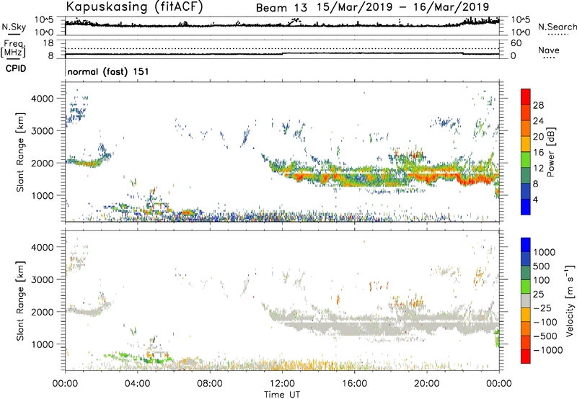Screen dimensions: 577x399
Task: Click the "Kapuskasing (fitACF)" plot title
Action: click(x=134, y=6)
